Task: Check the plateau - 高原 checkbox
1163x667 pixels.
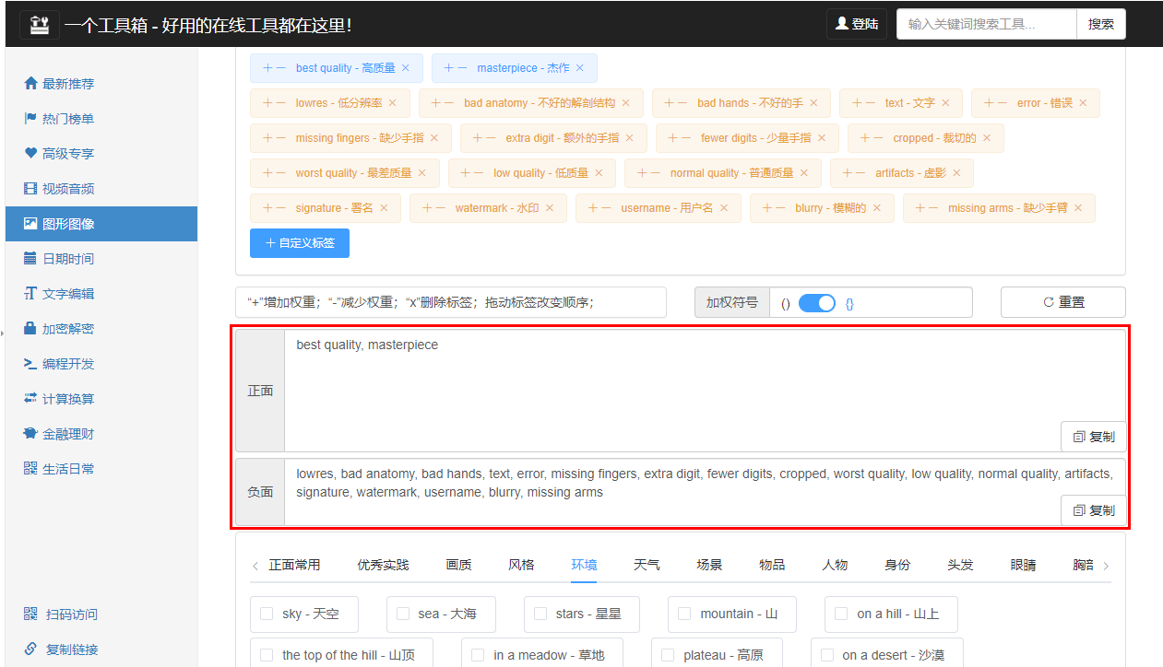Action: point(668,655)
